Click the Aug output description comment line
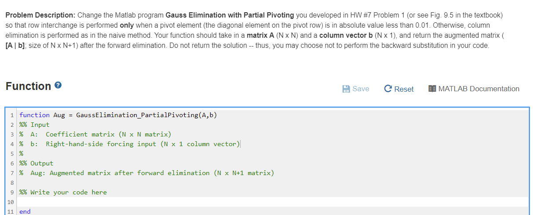Viewport: 533px width, 215px height. point(146,173)
